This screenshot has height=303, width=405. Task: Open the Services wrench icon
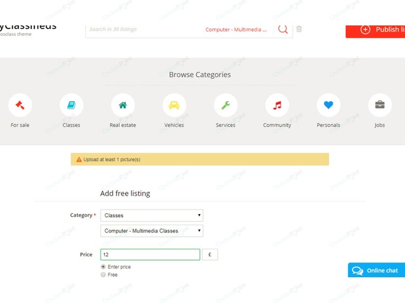pyautogui.click(x=225, y=105)
